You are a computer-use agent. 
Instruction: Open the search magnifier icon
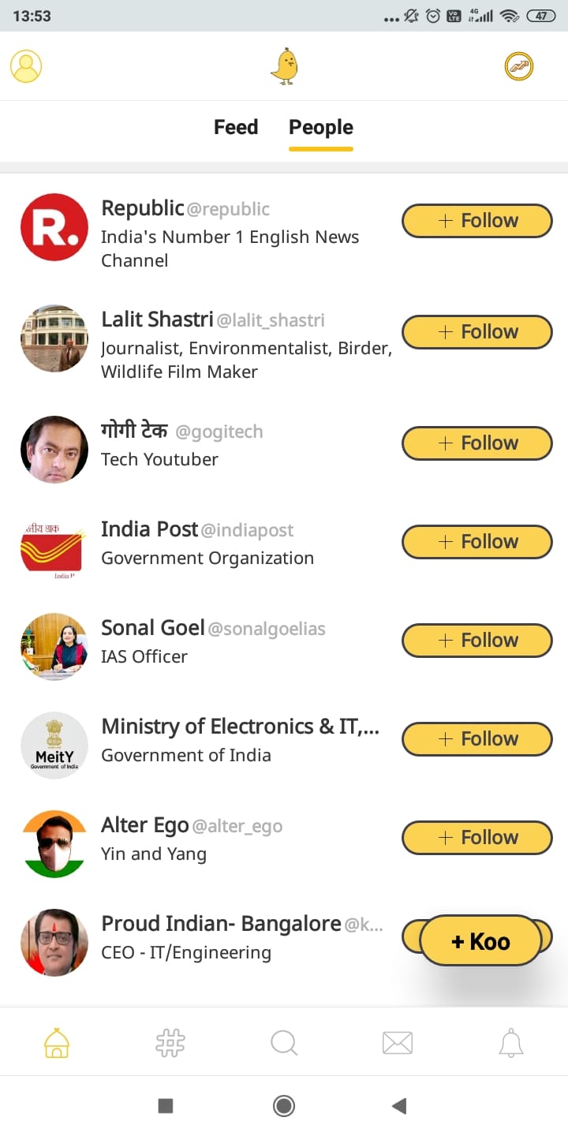[x=284, y=1043]
